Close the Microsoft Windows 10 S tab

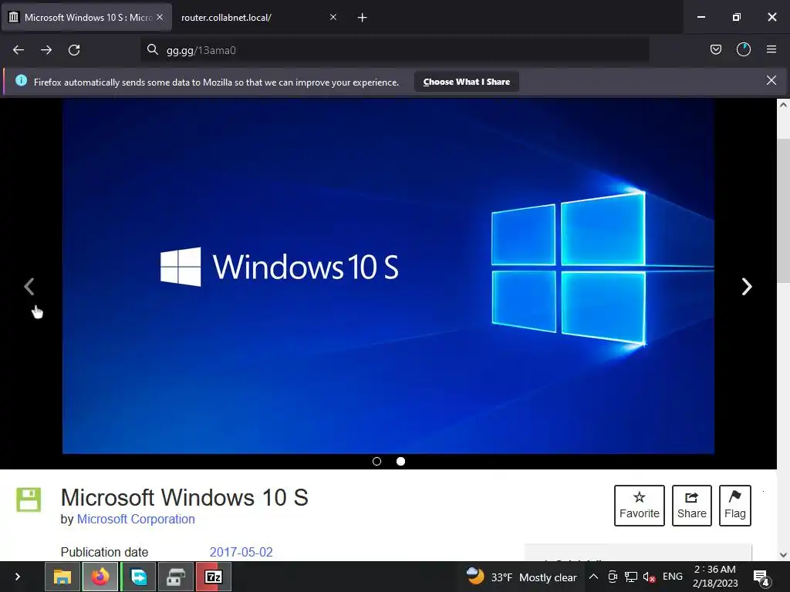pyautogui.click(x=160, y=17)
